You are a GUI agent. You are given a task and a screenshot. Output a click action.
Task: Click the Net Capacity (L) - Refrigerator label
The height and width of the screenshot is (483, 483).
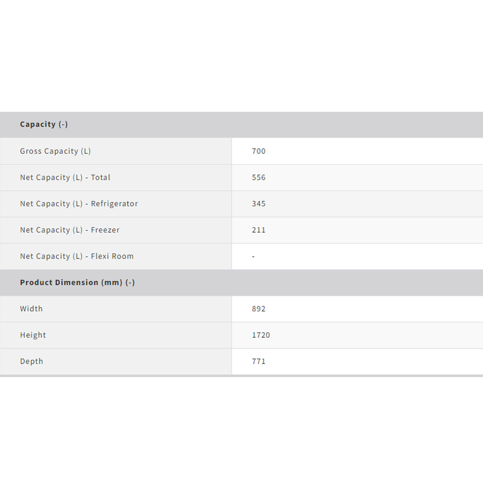point(79,204)
